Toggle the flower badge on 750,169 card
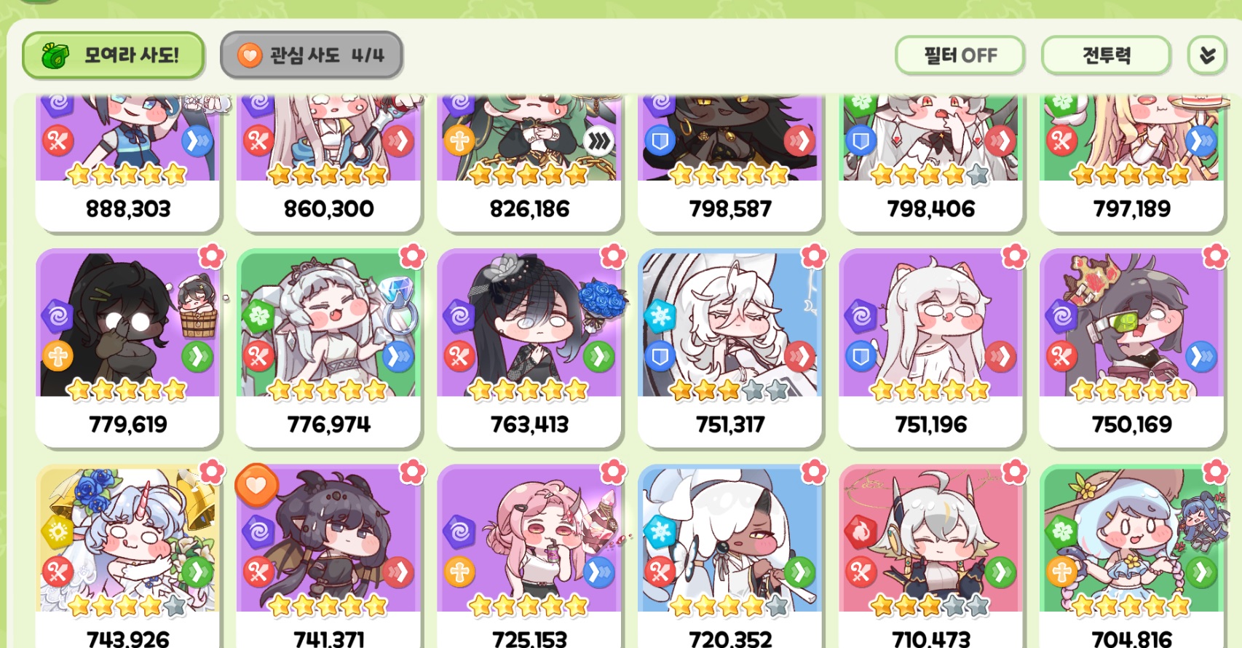The image size is (1242, 648). [x=1215, y=256]
